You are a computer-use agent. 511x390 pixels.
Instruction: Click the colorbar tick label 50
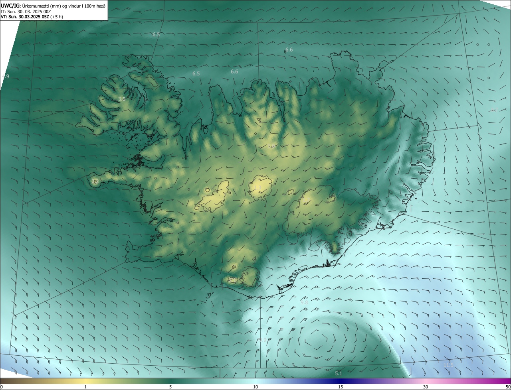(508, 387)
